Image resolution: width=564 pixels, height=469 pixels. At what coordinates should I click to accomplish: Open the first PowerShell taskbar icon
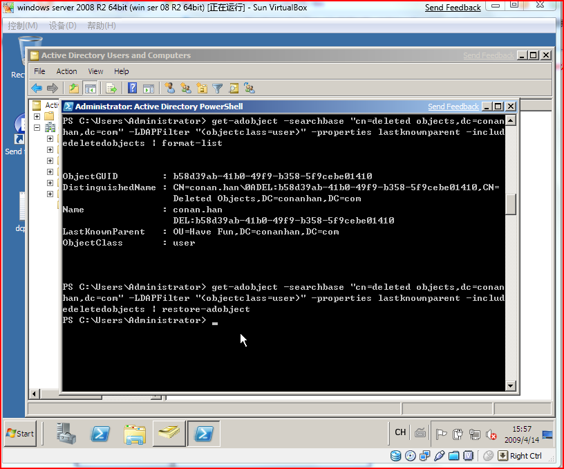[x=100, y=433]
